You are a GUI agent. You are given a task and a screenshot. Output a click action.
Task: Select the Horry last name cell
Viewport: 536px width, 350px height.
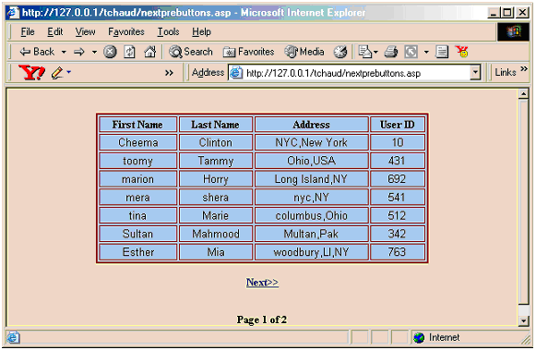(215, 179)
